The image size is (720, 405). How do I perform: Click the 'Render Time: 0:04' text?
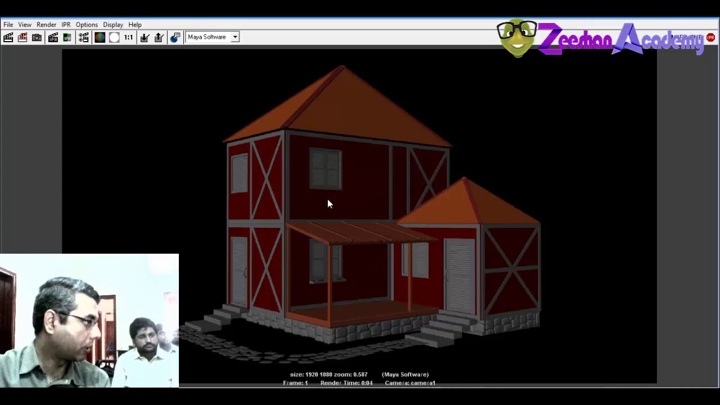346,383
